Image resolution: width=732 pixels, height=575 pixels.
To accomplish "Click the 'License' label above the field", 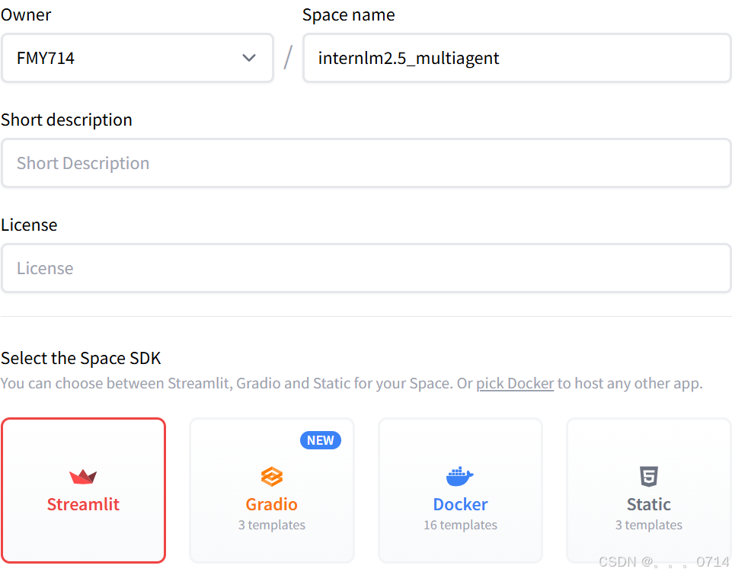I will (29, 225).
